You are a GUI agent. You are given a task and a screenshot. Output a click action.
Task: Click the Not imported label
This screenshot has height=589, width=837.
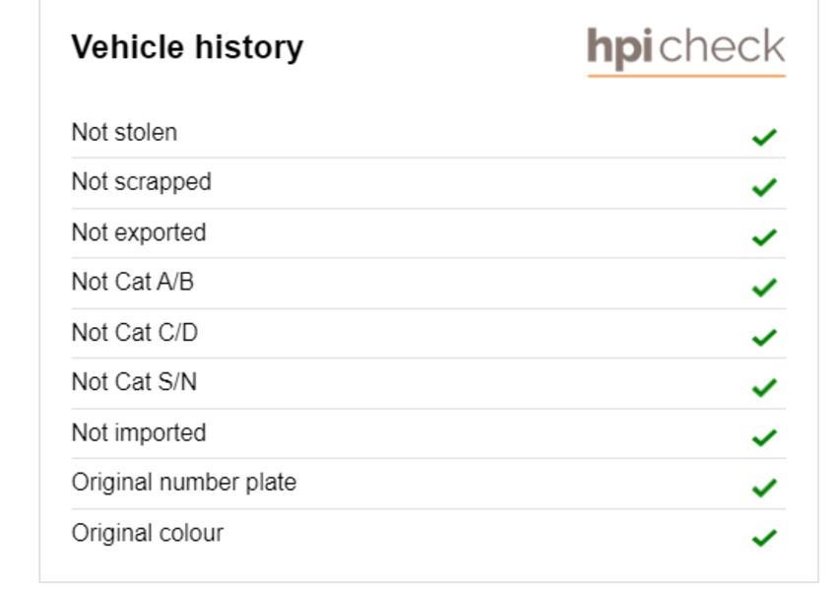(x=139, y=433)
